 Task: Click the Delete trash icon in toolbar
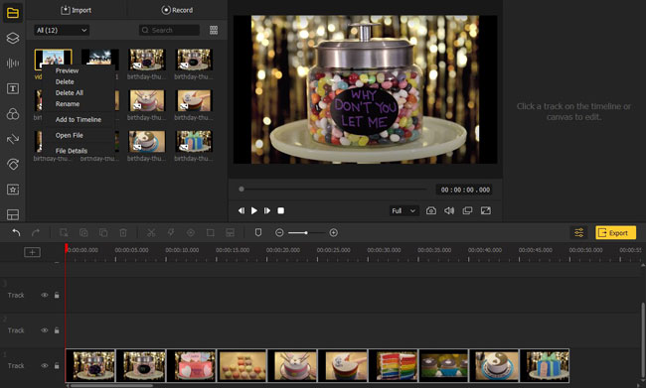[x=123, y=233]
